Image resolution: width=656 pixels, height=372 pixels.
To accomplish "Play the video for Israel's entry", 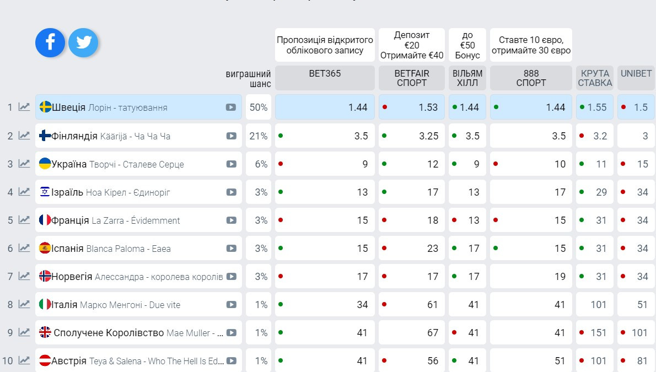I will (x=232, y=192).
